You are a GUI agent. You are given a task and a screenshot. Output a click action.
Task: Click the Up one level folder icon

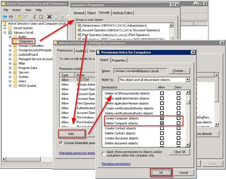tap(20, 17)
